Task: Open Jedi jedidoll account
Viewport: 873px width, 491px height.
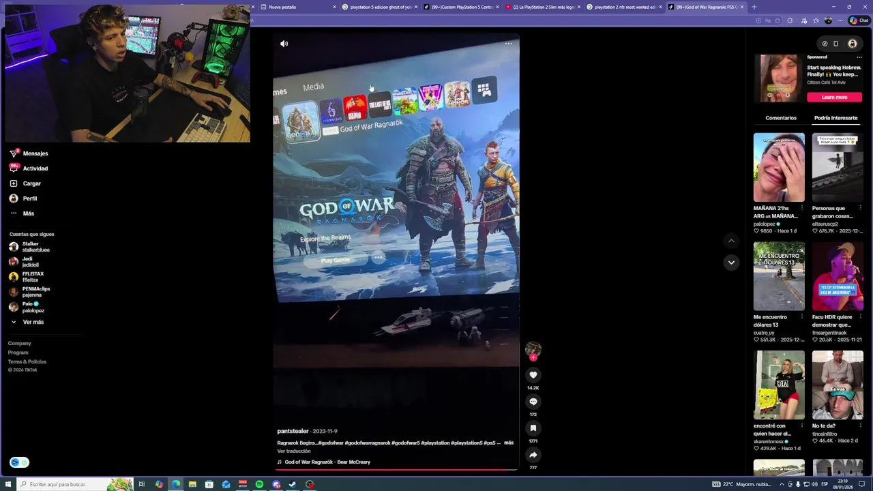Action: pos(25,262)
